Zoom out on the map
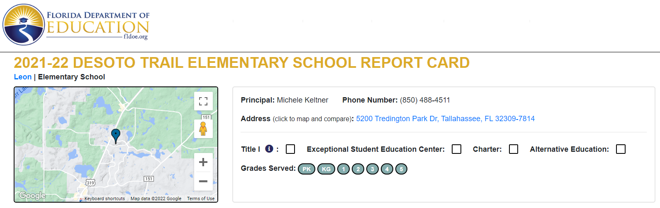The height and width of the screenshot is (208, 660). (203, 181)
